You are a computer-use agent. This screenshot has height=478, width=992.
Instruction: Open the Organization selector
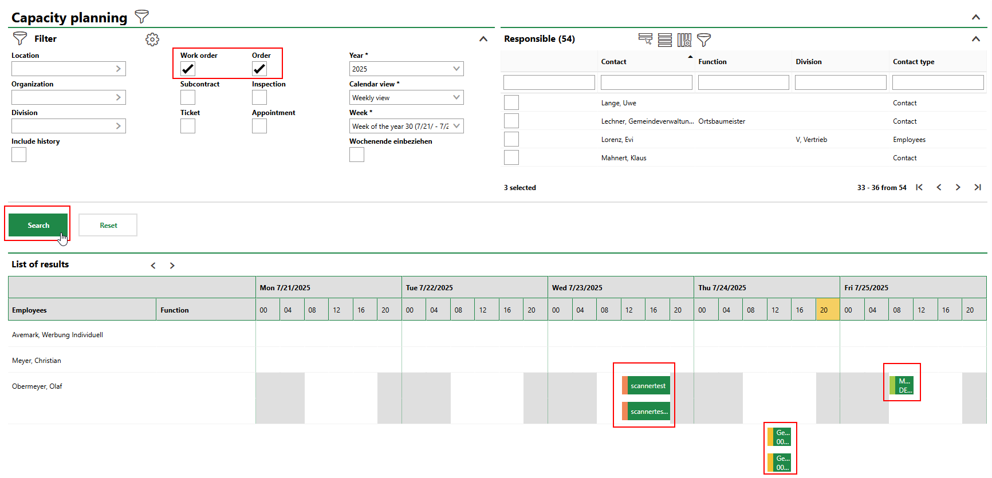click(x=69, y=97)
